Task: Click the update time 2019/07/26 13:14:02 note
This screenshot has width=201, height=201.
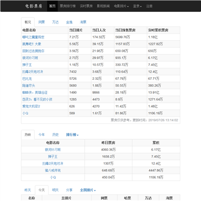Action: (145, 120)
